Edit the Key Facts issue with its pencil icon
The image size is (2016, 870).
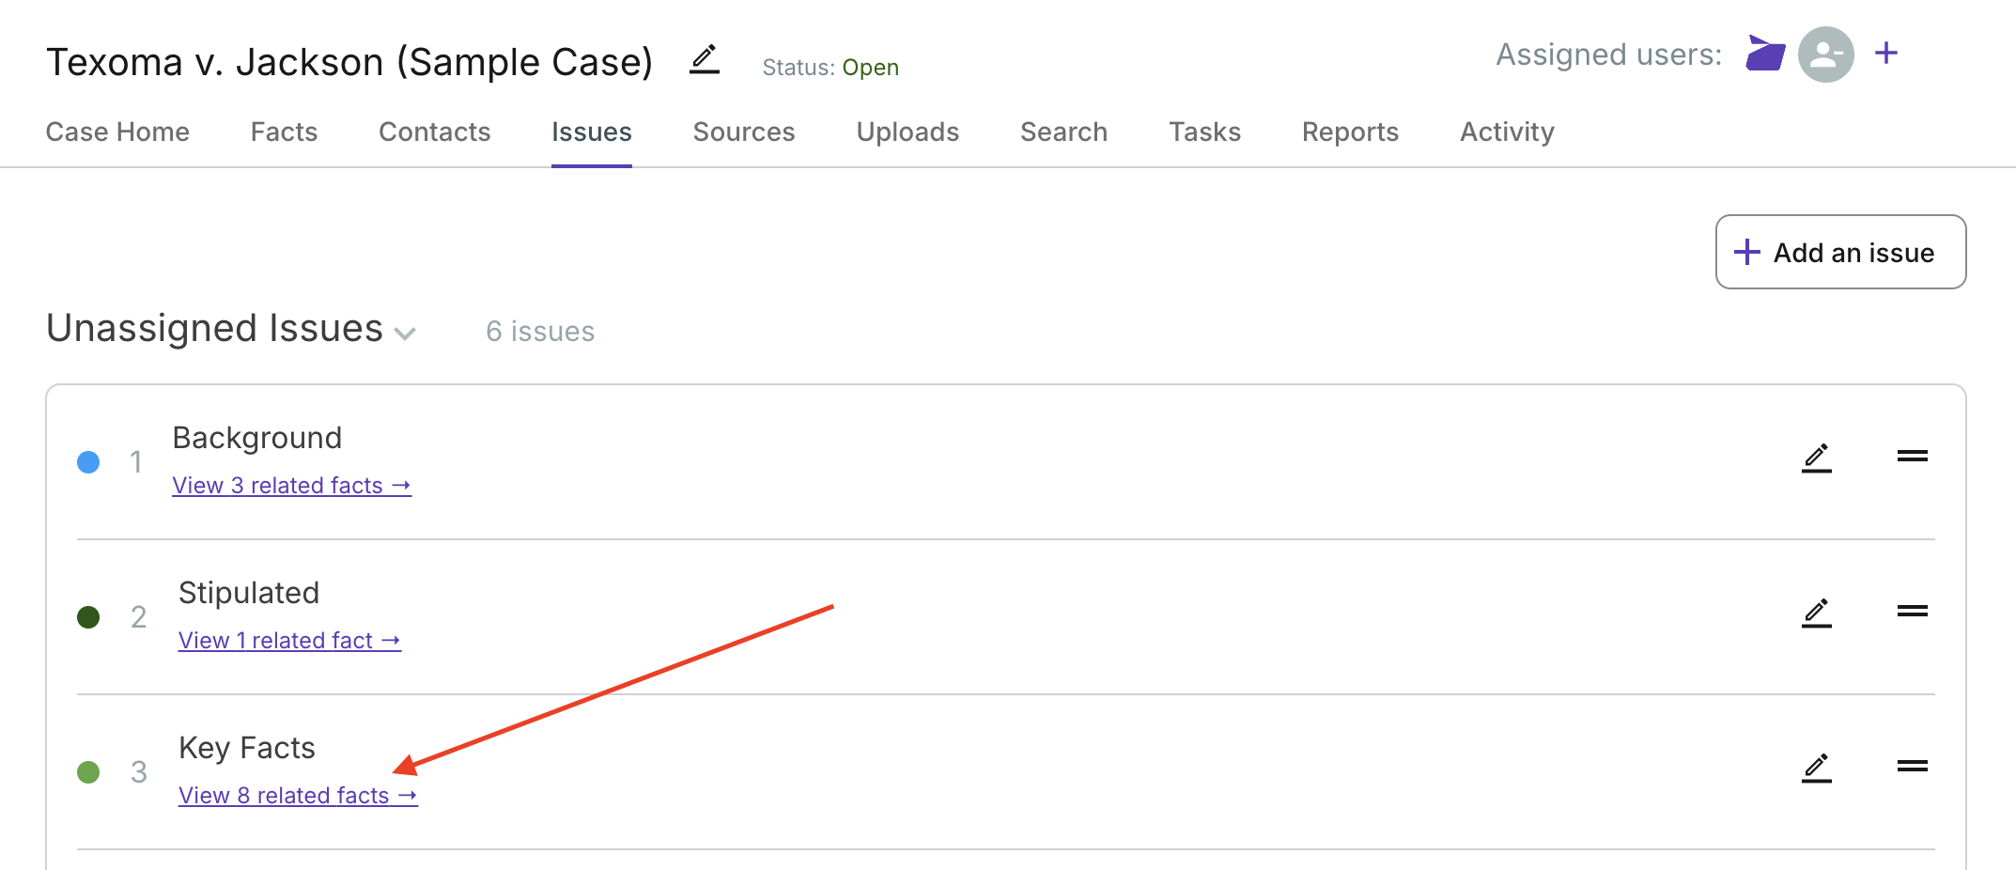click(1817, 768)
